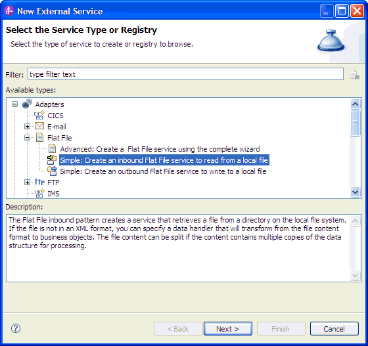Viewport: 368px width, 346px height.
Task: Click into the Filter text field
Action: [x=185, y=74]
